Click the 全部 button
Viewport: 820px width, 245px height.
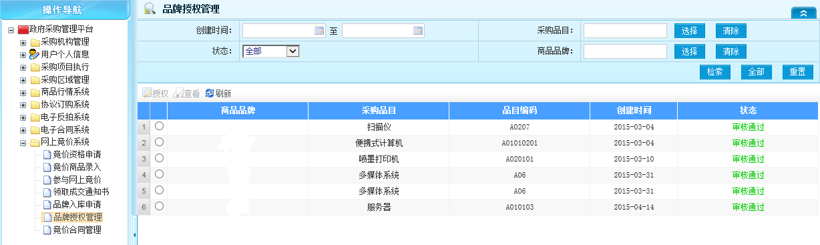pos(757,72)
